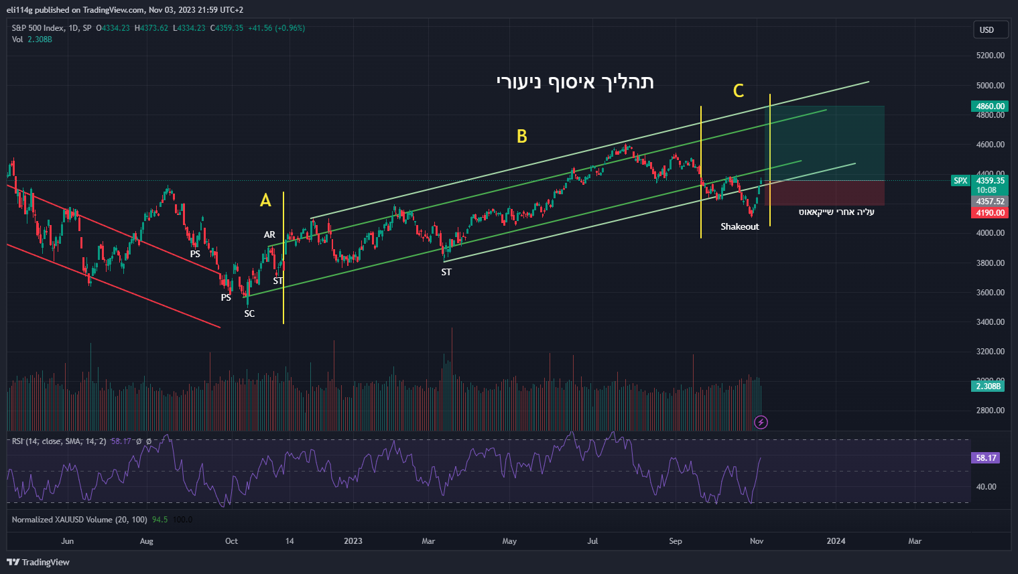Click the gray 4357.52 entry price label
The image size is (1018, 574).
[990, 202]
